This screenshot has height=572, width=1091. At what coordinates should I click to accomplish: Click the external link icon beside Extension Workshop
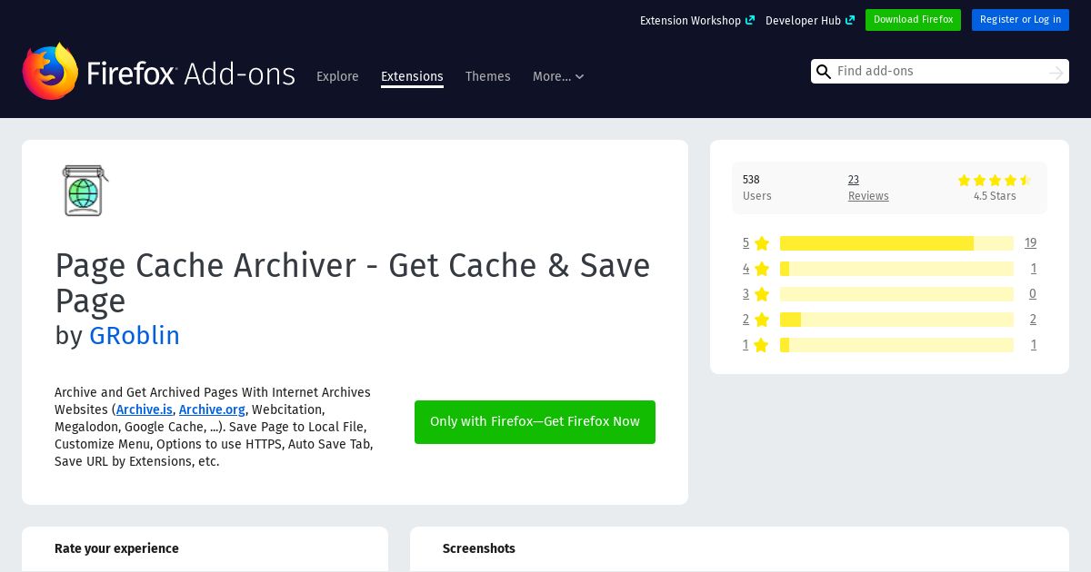click(750, 20)
